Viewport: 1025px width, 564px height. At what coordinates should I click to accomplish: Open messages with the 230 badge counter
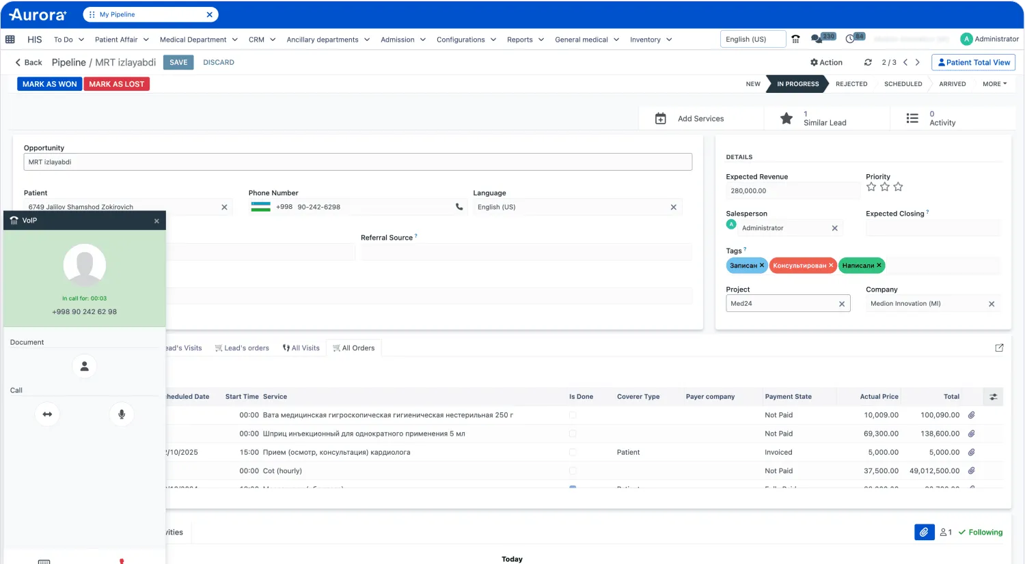point(817,39)
